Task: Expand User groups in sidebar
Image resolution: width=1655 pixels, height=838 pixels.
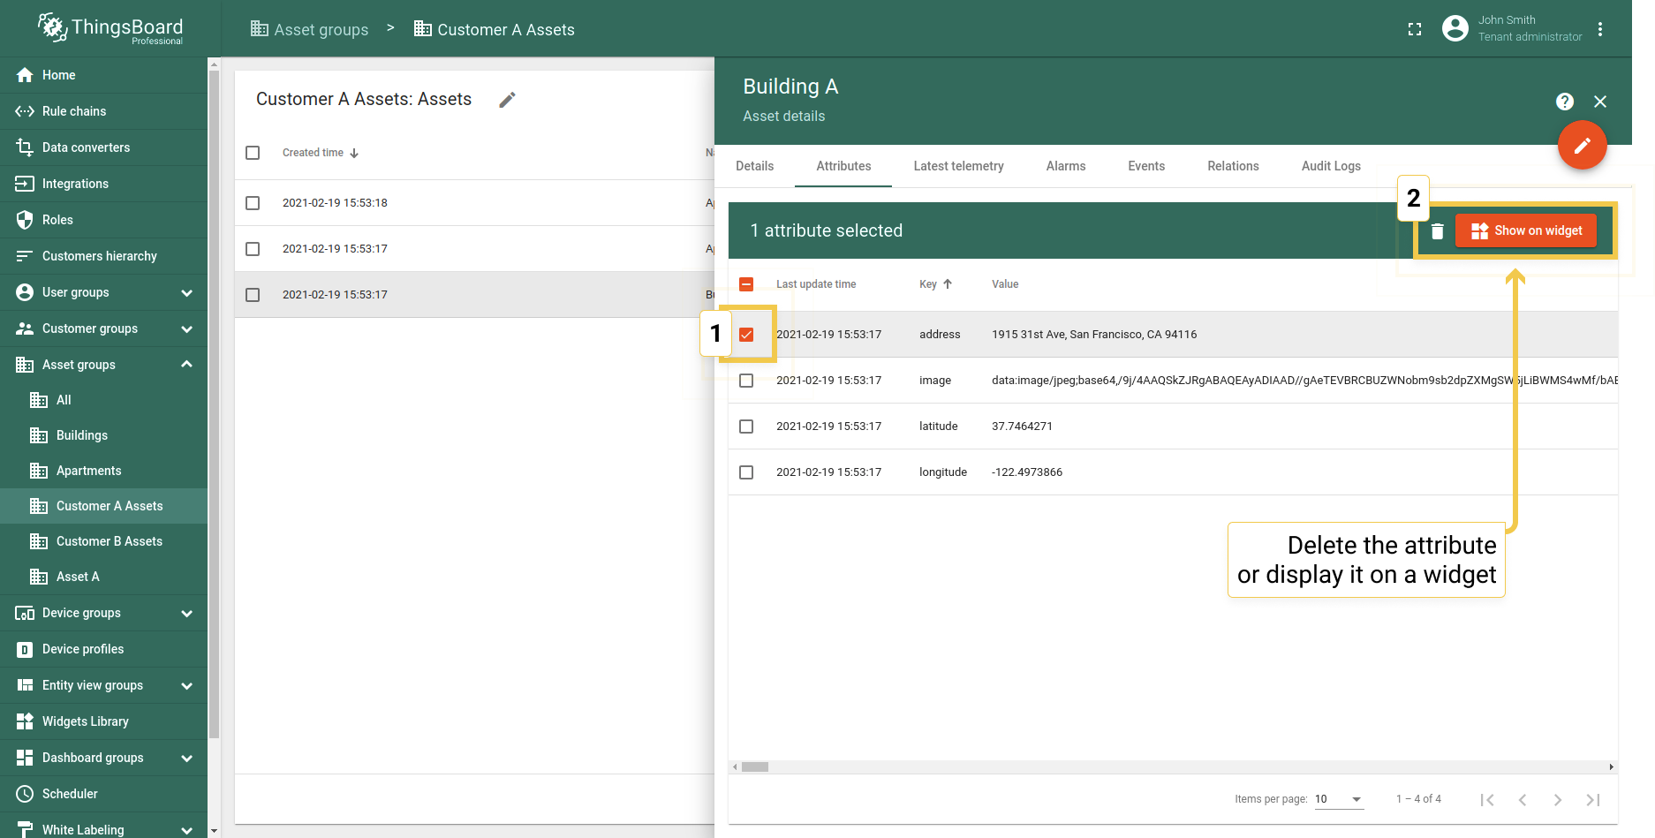Action: (x=186, y=292)
